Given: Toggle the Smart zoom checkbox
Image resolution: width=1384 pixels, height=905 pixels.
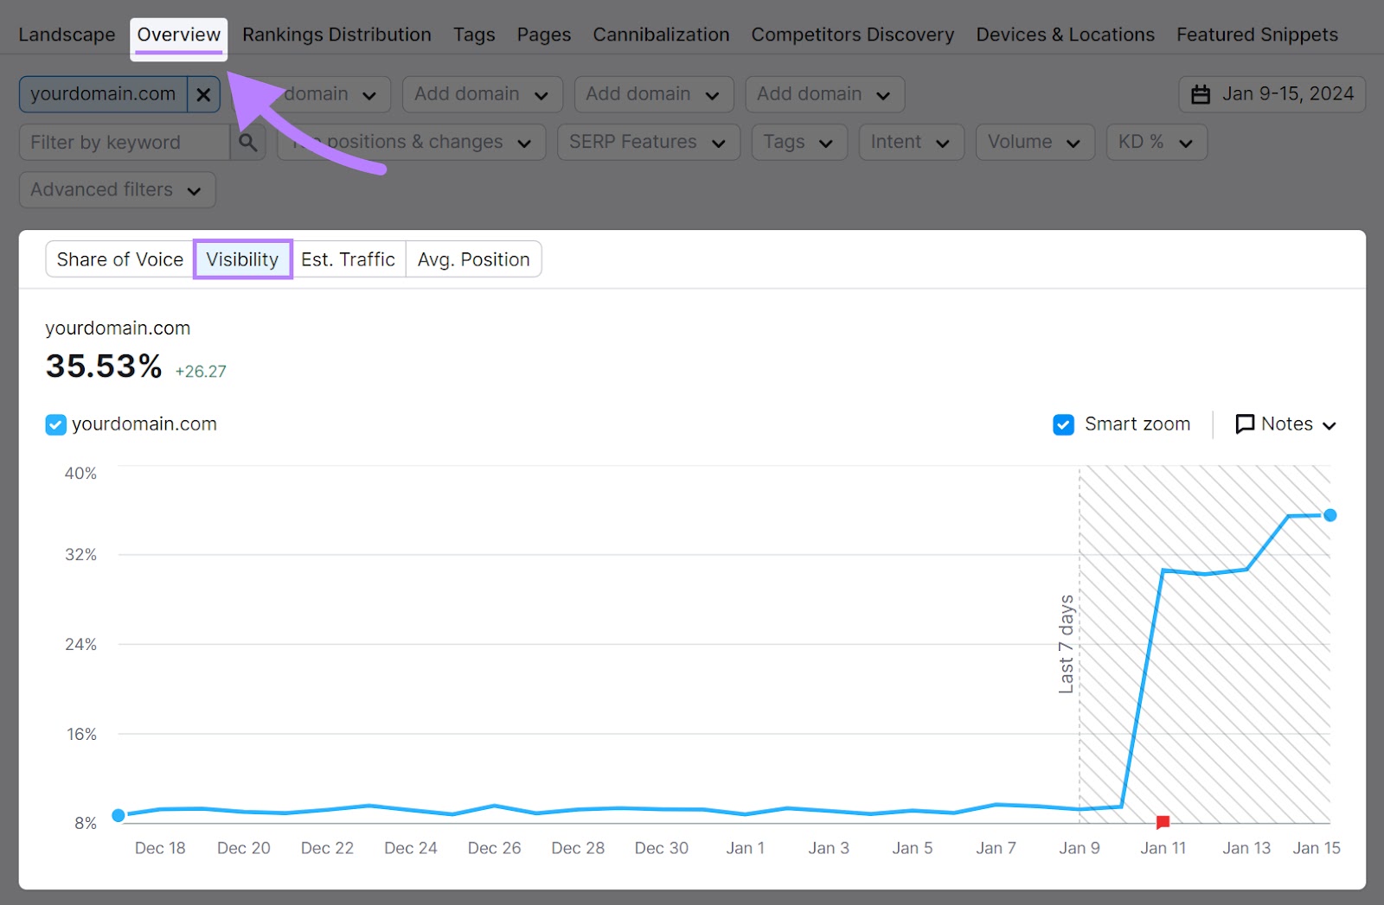Looking at the screenshot, I should [1063, 424].
